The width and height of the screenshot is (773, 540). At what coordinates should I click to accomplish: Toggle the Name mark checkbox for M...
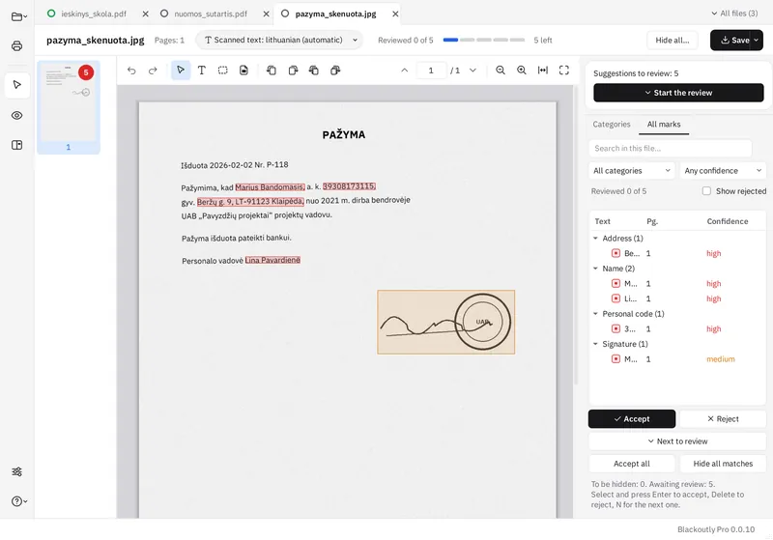(x=616, y=283)
